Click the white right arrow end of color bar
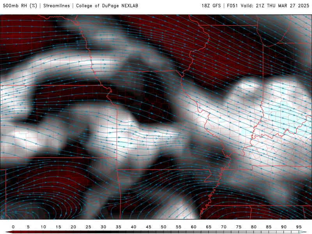Image resolution: width=312 pixels, height=234 pixels. tap(303, 232)
